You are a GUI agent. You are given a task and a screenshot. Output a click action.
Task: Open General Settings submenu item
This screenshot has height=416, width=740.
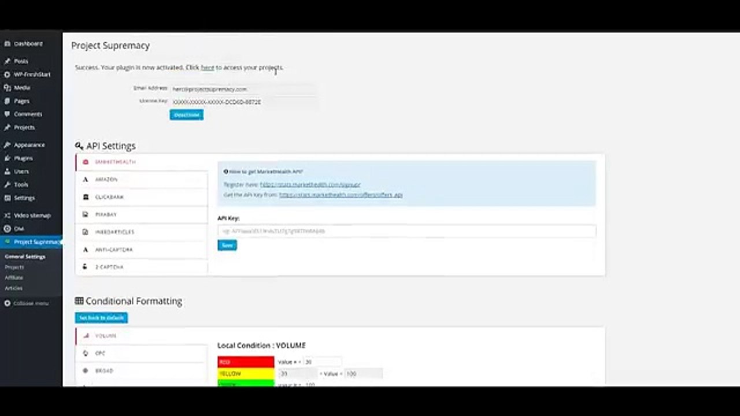pyautogui.click(x=25, y=257)
